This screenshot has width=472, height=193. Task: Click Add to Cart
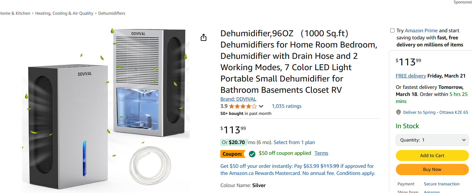click(432, 155)
